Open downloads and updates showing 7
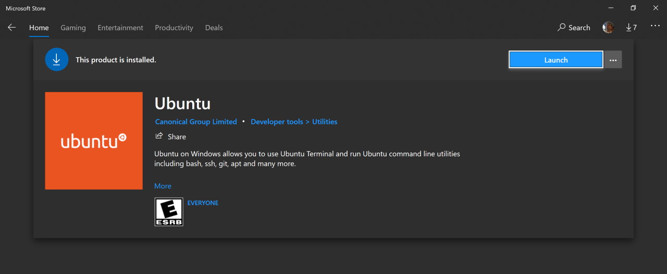This screenshot has height=274, width=667. pos(631,28)
